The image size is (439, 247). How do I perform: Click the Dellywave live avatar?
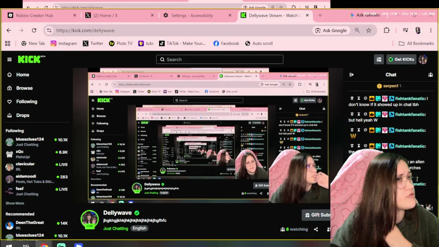point(90,220)
